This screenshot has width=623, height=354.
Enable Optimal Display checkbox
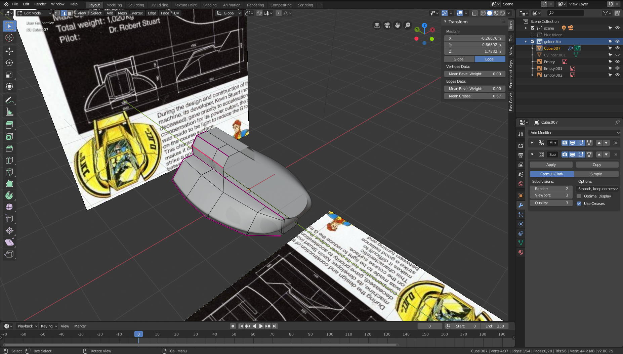579,196
